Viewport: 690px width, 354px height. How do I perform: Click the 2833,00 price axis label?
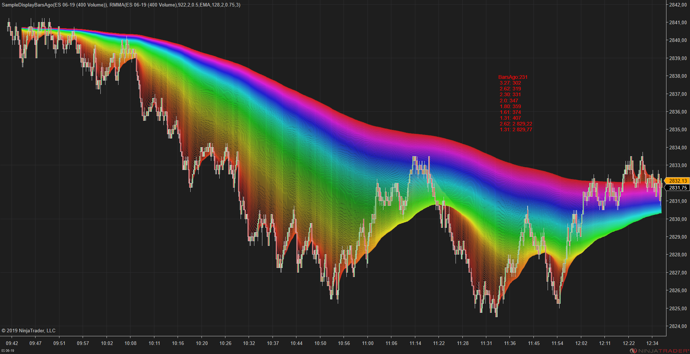678,165
